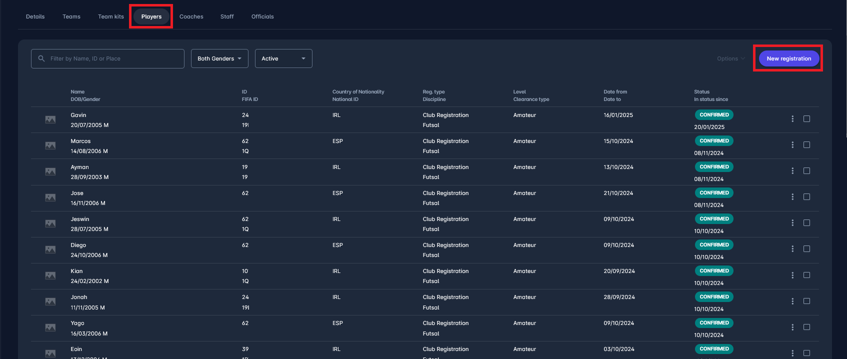Open the three-dot menu for Kian
847x359 pixels.
click(792, 275)
